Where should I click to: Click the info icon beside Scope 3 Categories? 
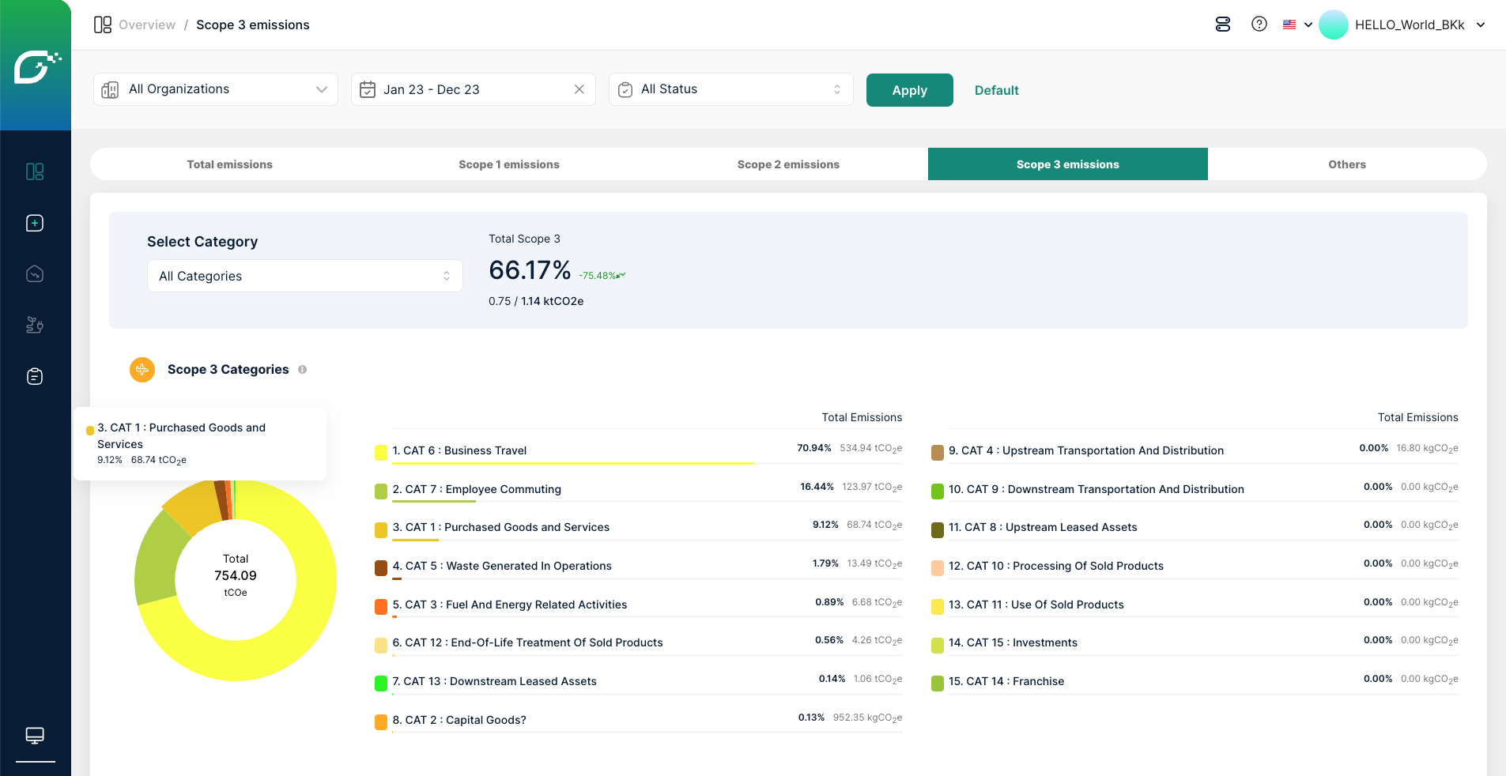302,370
